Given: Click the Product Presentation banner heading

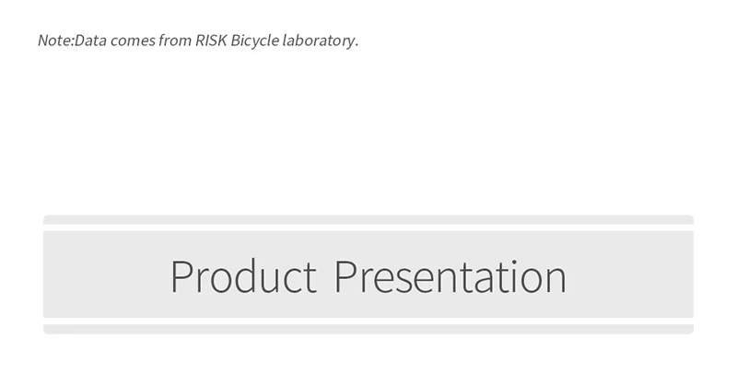Looking at the screenshot, I should (368, 277).
